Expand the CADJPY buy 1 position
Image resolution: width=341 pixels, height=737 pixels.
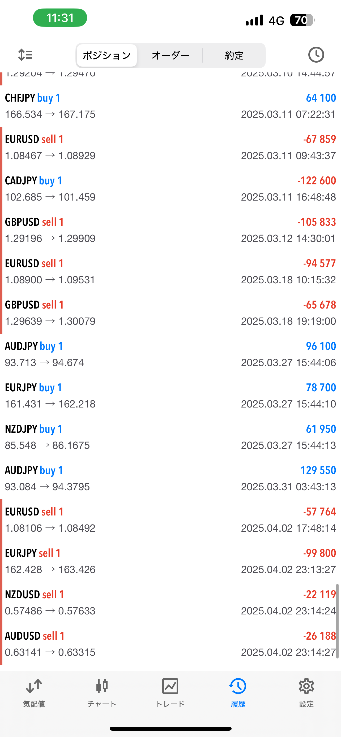pyautogui.click(x=170, y=189)
